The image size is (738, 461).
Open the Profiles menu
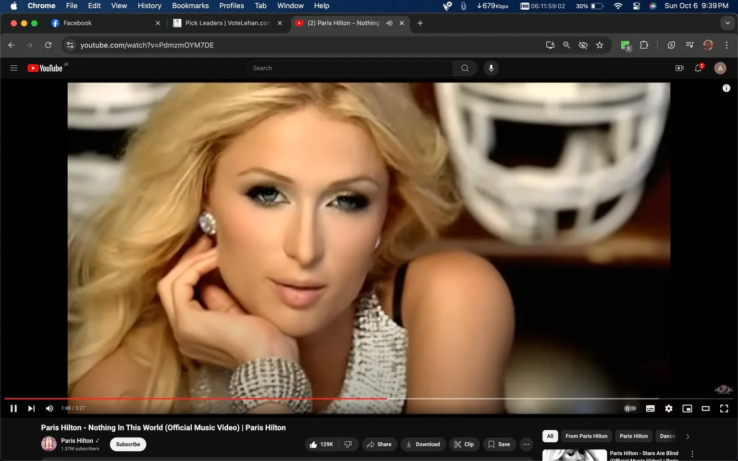tap(232, 6)
